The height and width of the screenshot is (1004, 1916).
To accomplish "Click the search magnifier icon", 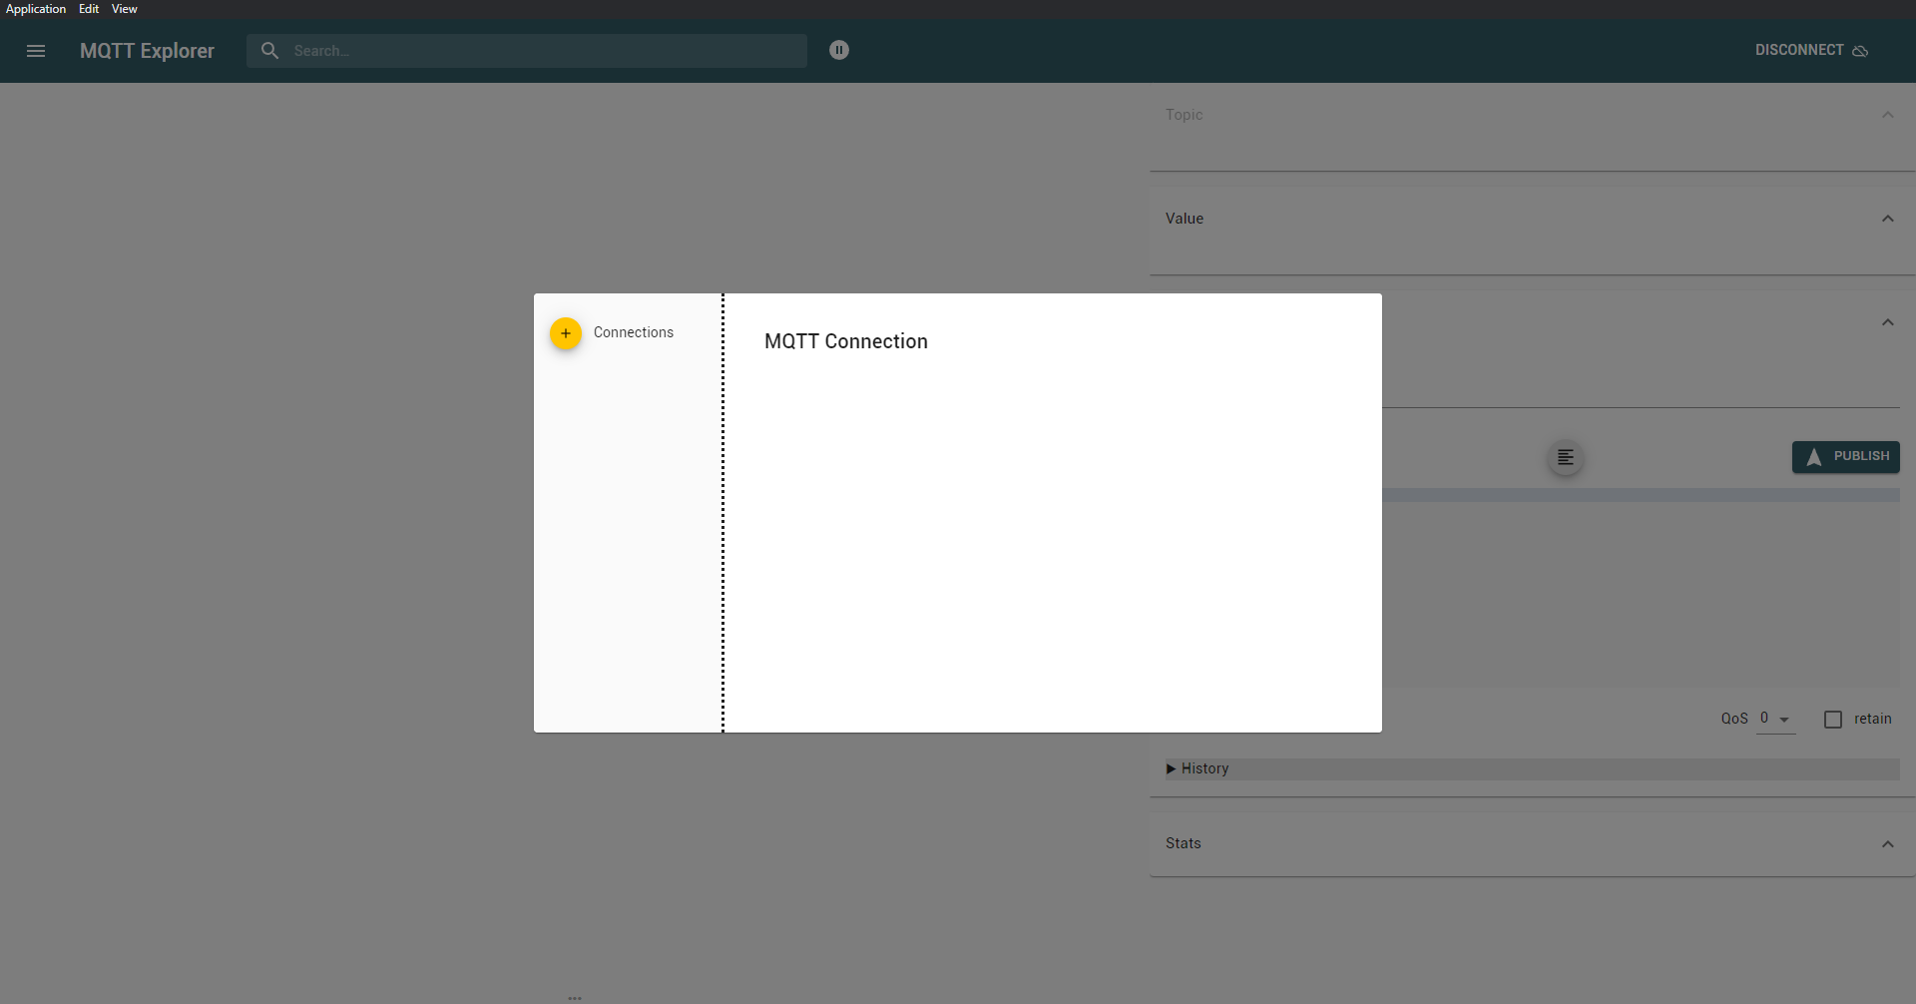I will (269, 50).
